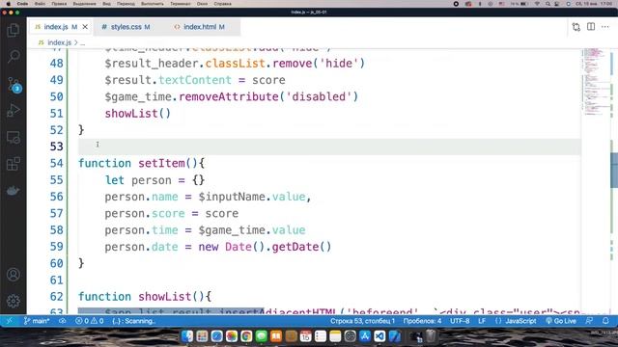The width and height of the screenshot is (618, 347).
Task: Click line number 54 in the gutter
Action: 56,163
